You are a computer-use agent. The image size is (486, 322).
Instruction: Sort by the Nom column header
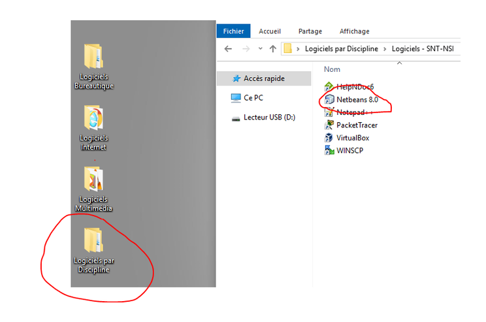332,69
